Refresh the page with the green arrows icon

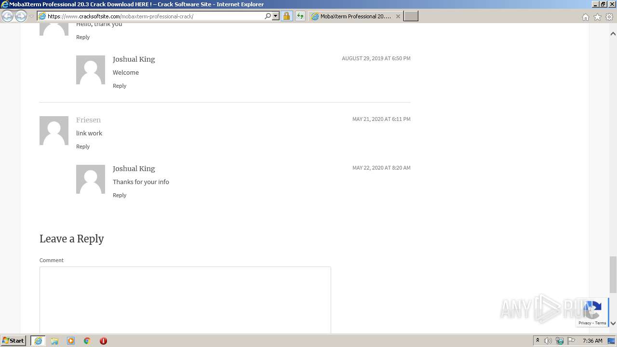pos(300,16)
